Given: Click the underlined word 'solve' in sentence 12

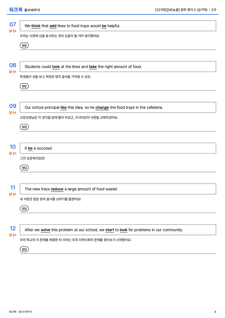Looking at the screenshot, I should (45, 230).
